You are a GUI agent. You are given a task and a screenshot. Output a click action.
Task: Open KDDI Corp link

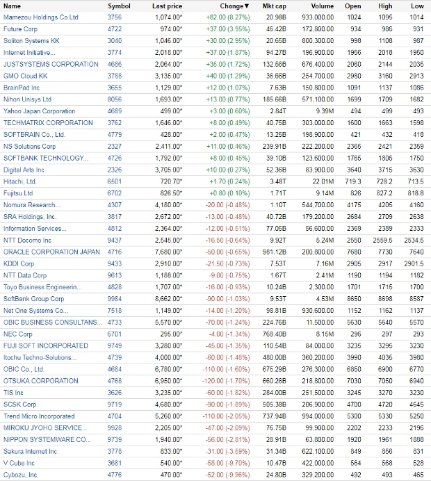pyautogui.click(x=19, y=263)
